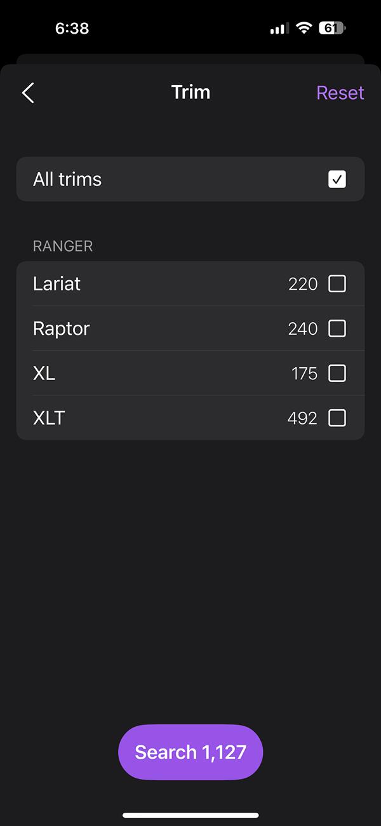The image size is (381, 826).
Task: Reset the trim filters
Action: [x=340, y=93]
